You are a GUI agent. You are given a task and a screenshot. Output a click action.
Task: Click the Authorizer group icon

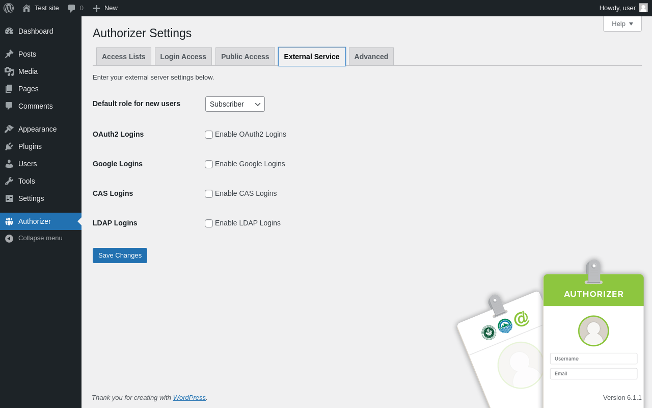[9, 221]
